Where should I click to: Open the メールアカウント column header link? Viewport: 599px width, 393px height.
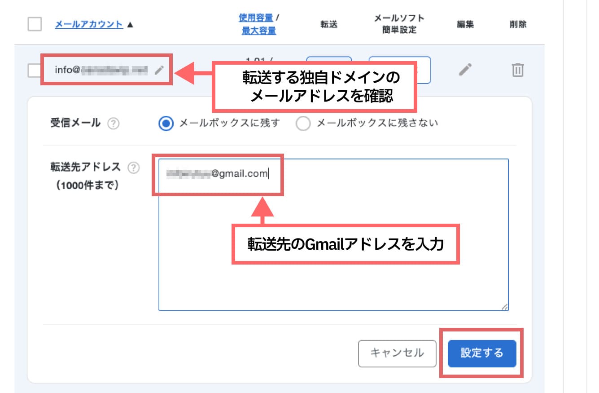[88, 24]
